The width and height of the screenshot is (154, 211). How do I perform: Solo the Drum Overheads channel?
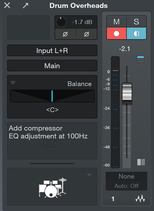(x=136, y=22)
